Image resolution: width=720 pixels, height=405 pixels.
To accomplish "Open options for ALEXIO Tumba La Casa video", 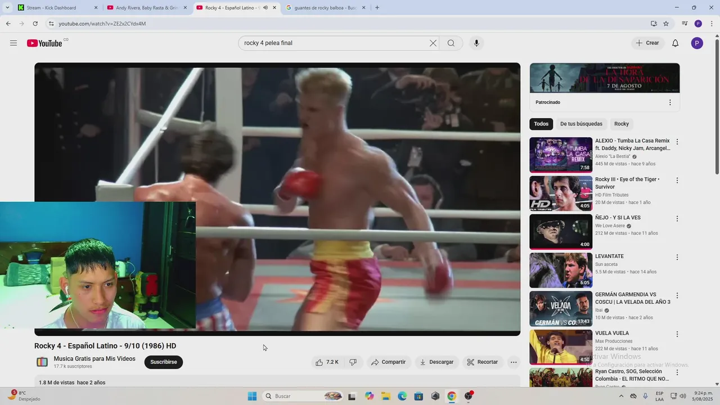I will pos(677,142).
